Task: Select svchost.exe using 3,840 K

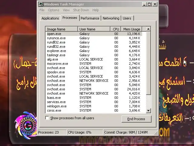Action: pyautogui.click(x=94, y=68)
